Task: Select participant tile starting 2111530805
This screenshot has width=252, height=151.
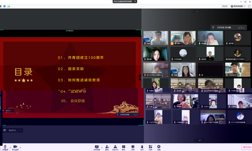Action: [x=240, y=117]
